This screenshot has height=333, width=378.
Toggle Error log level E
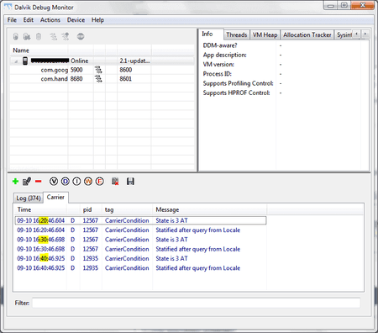pos(99,182)
